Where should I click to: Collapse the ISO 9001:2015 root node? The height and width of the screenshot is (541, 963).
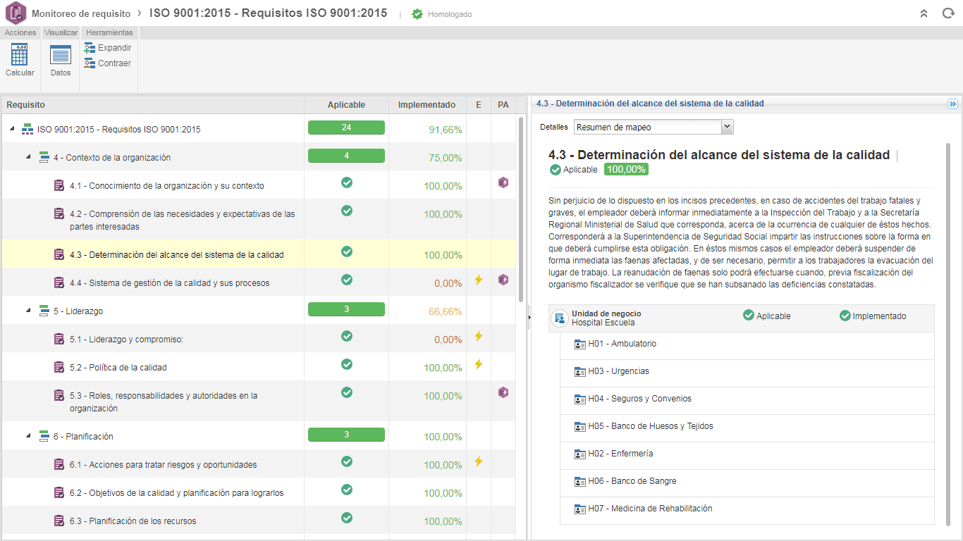13,129
